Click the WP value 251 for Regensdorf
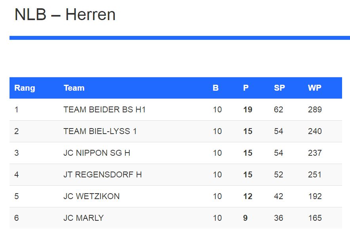 click(x=315, y=175)
